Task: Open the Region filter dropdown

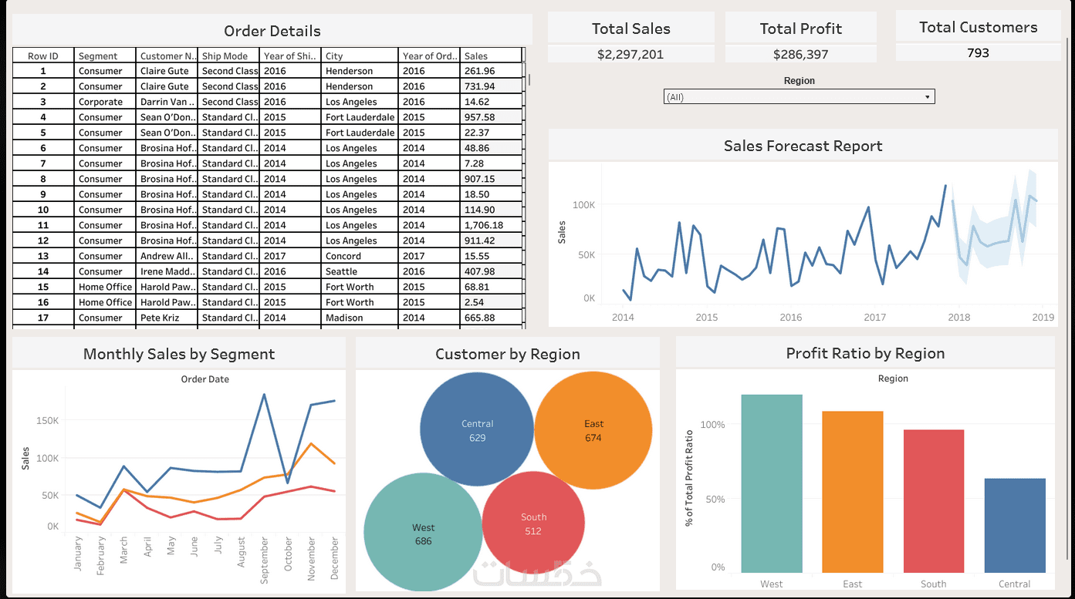Action: (799, 97)
